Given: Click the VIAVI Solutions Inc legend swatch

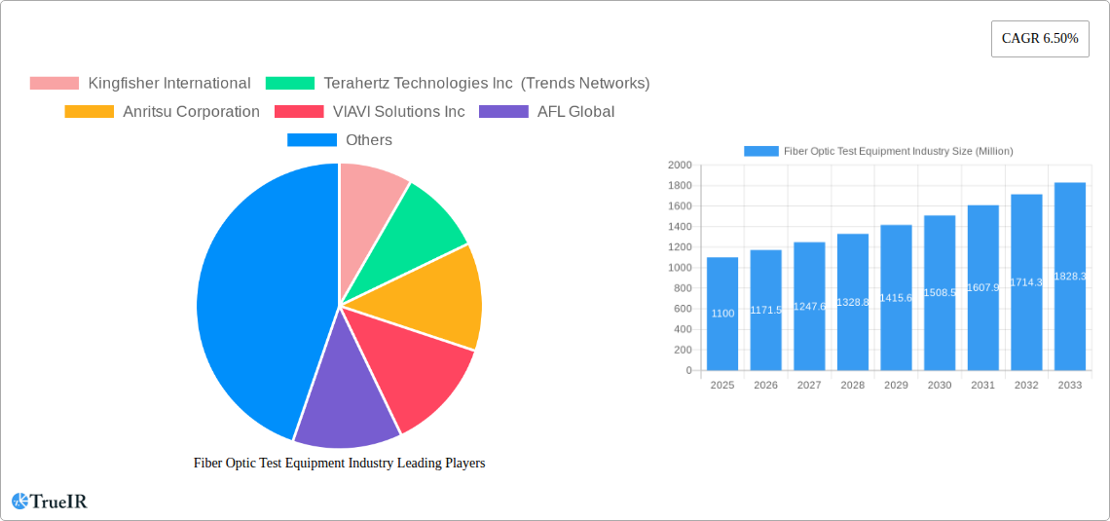Looking at the screenshot, I should (299, 111).
